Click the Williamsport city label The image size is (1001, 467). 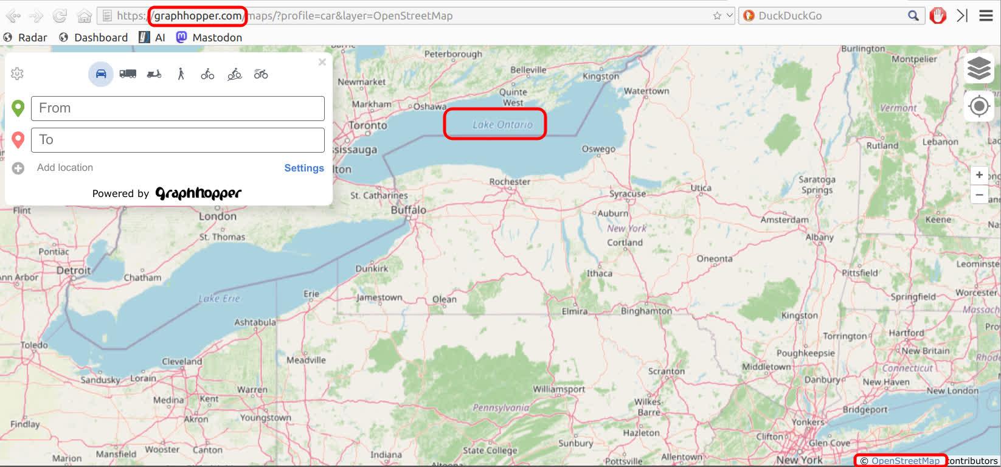(x=559, y=389)
